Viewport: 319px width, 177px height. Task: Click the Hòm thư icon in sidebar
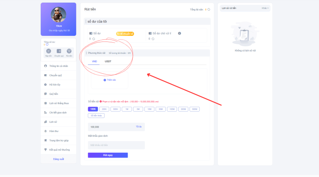(45, 131)
